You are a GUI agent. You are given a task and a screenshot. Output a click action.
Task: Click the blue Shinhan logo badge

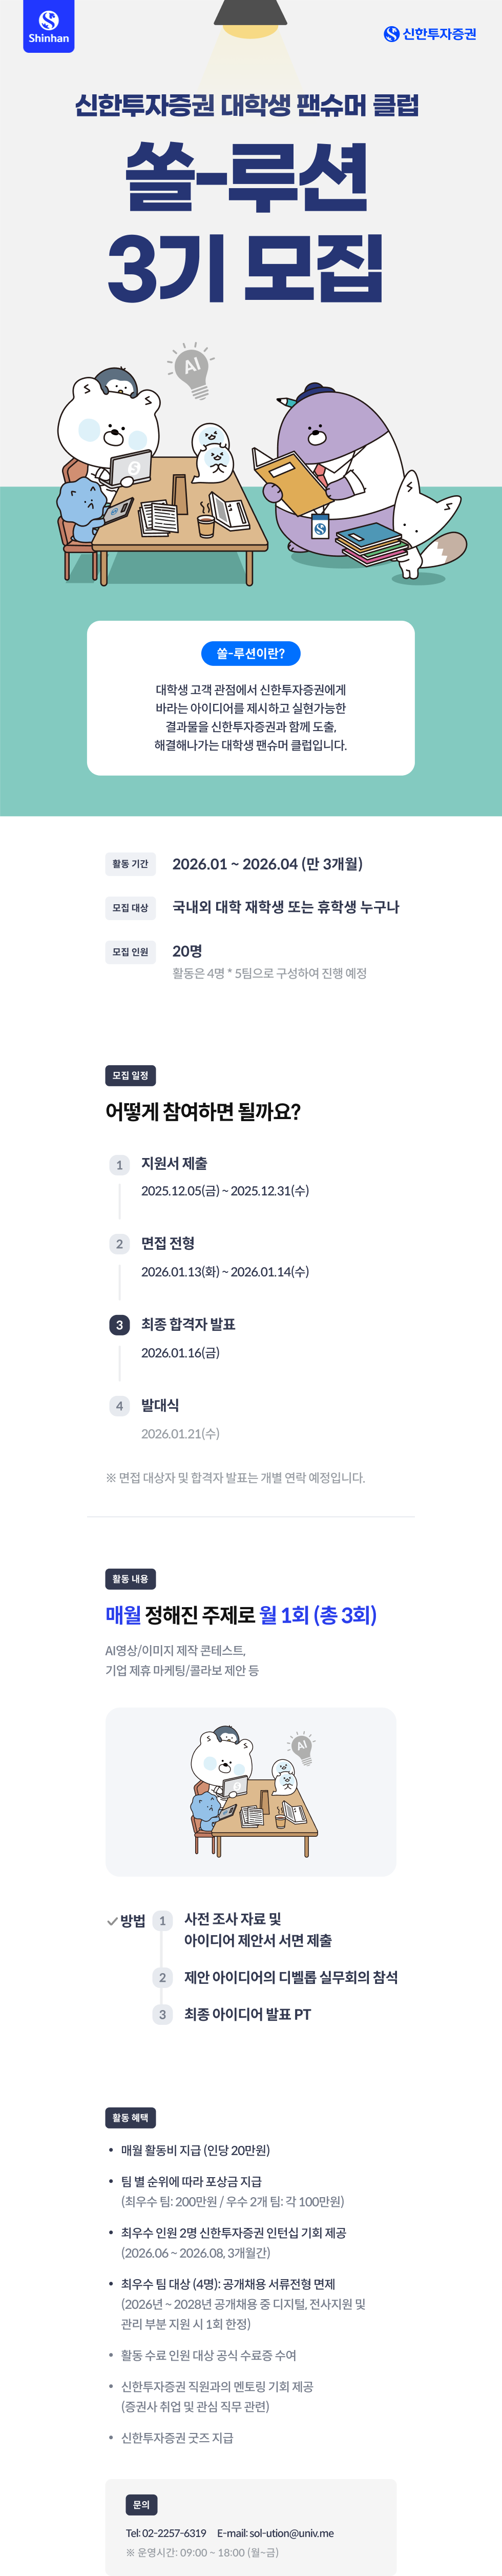tap(48, 27)
